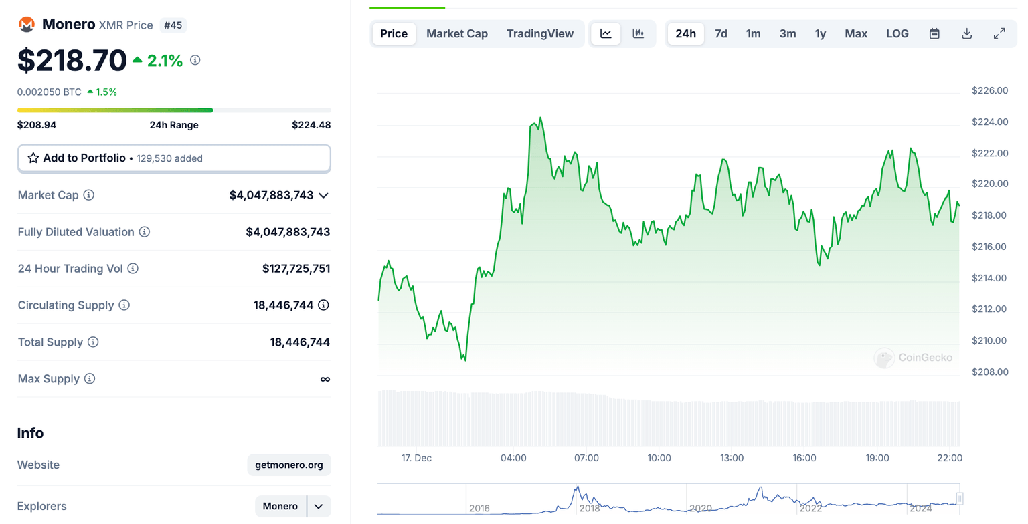
Task: Click the info icon beside Market Cap
Action: tap(88, 195)
